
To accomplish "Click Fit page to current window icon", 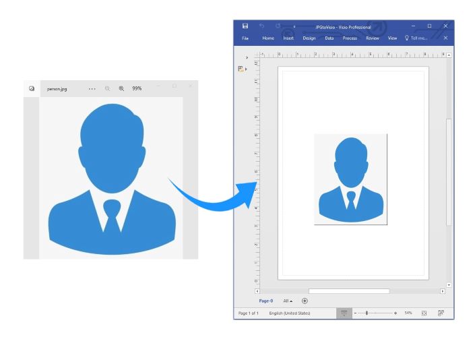I will click(424, 313).
